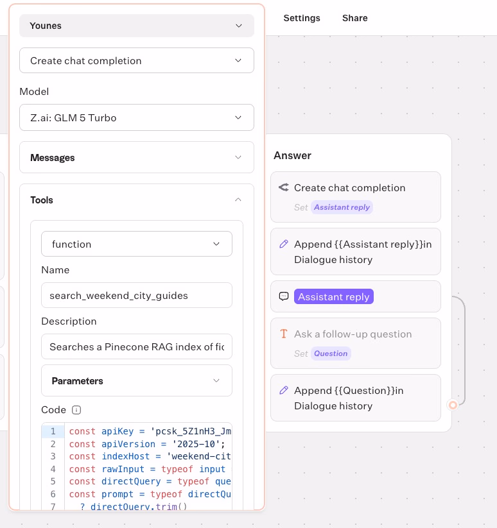Image resolution: width=497 pixels, height=528 pixels.
Task: Expand the Messages section
Action: [x=137, y=158]
